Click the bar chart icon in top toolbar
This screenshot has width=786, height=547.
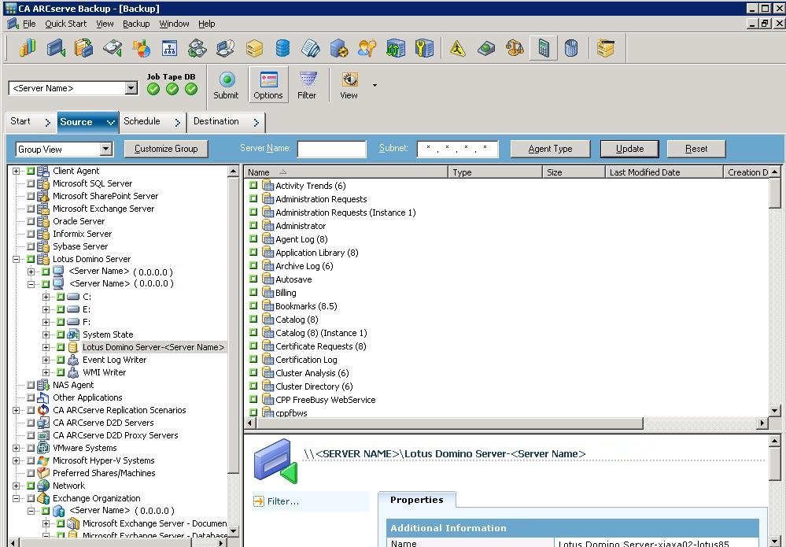(28, 49)
